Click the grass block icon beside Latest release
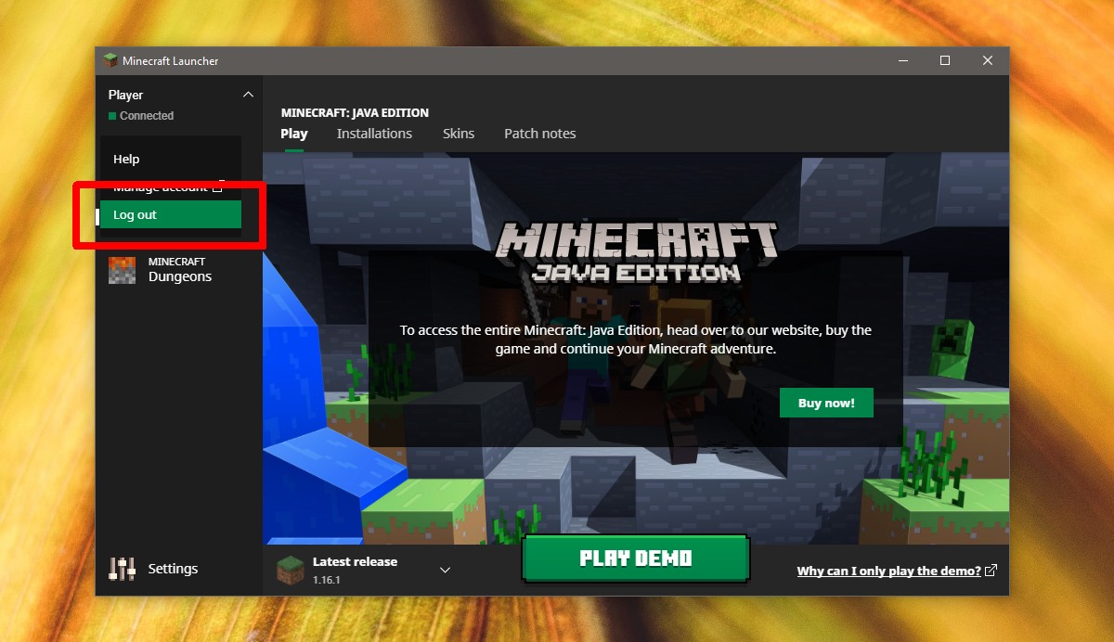 [290, 570]
